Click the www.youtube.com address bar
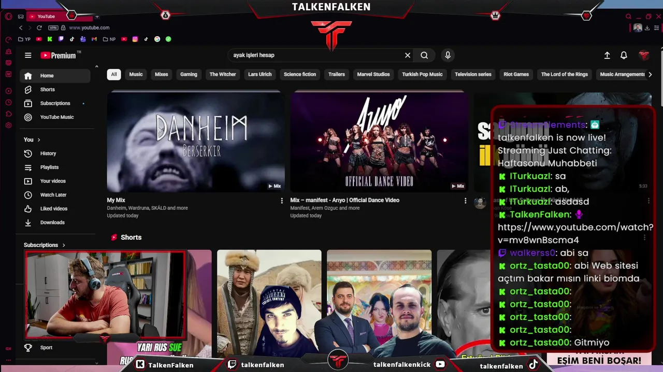This screenshot has width=663, height=372. point(89,28)
